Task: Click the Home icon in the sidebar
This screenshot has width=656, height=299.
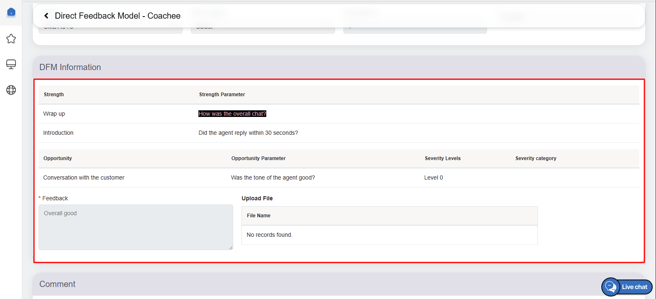Action: point(11,12)
